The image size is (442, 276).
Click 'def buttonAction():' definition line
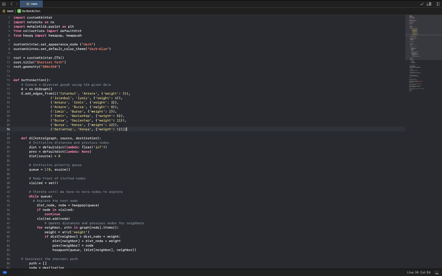32,80
